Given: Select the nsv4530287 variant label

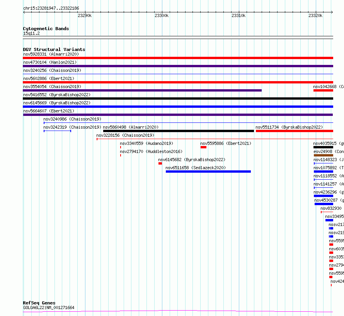Looking at the screenshot, I should point(329,200).
